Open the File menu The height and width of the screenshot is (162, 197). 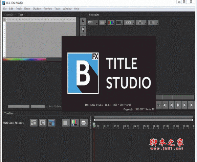tap(5, 9)
